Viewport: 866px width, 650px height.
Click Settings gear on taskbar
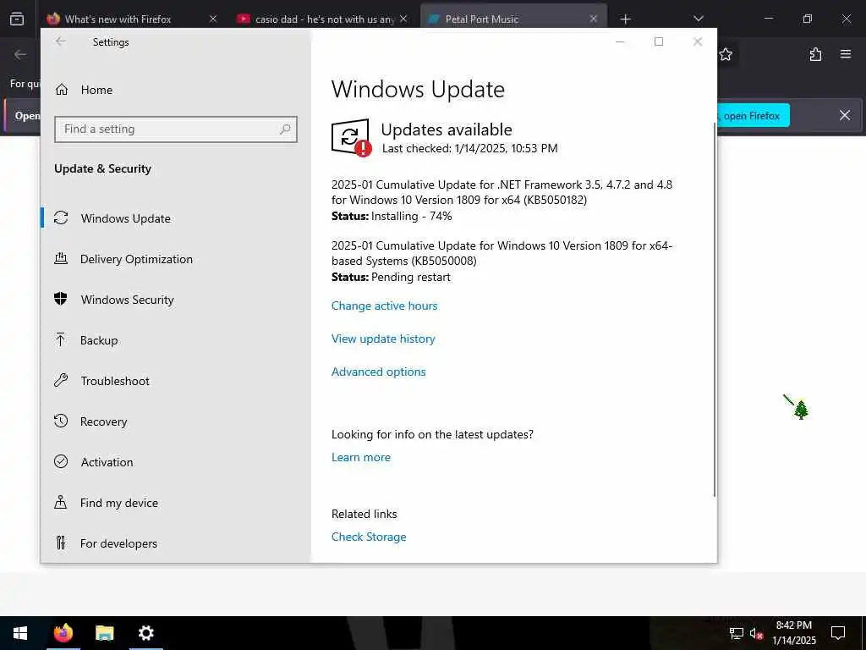tap(145, 633)
